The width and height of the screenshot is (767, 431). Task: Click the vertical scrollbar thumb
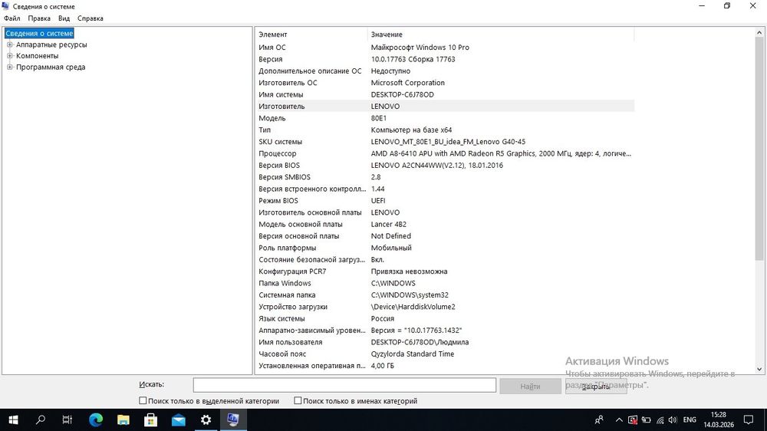point(759,150)
